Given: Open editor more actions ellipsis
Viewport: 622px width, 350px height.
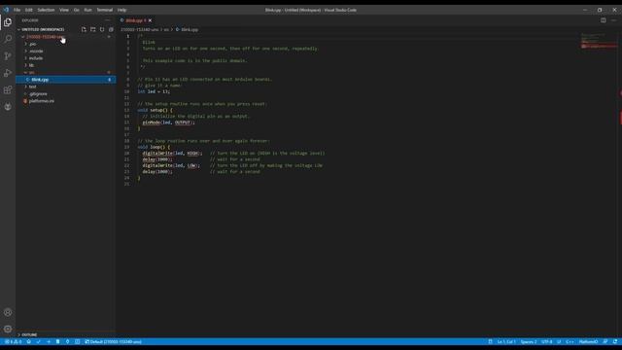Looking at the screenshot, I should [x=613, y=20].
